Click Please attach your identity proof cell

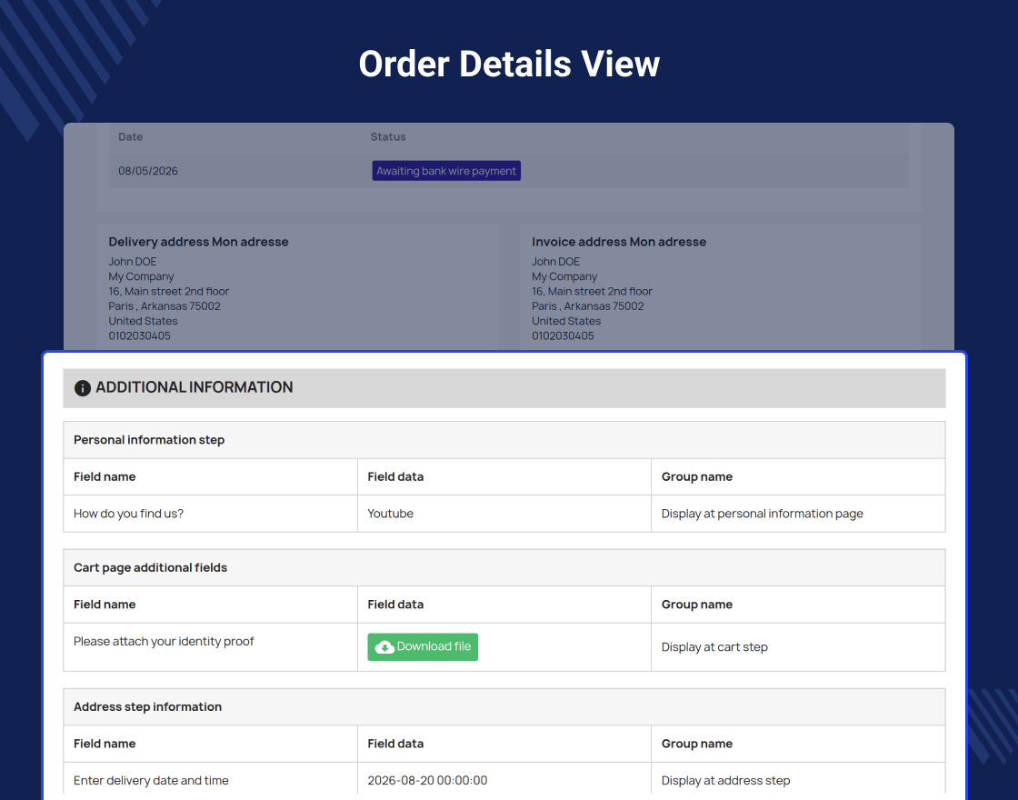tap(210, 646)
